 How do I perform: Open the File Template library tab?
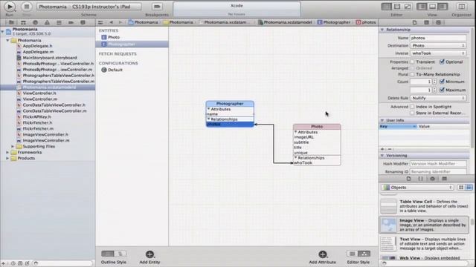click(408, 179)
